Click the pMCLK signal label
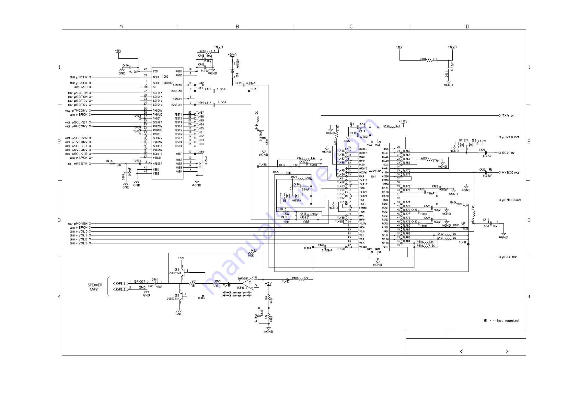 (x=82, y=77)
